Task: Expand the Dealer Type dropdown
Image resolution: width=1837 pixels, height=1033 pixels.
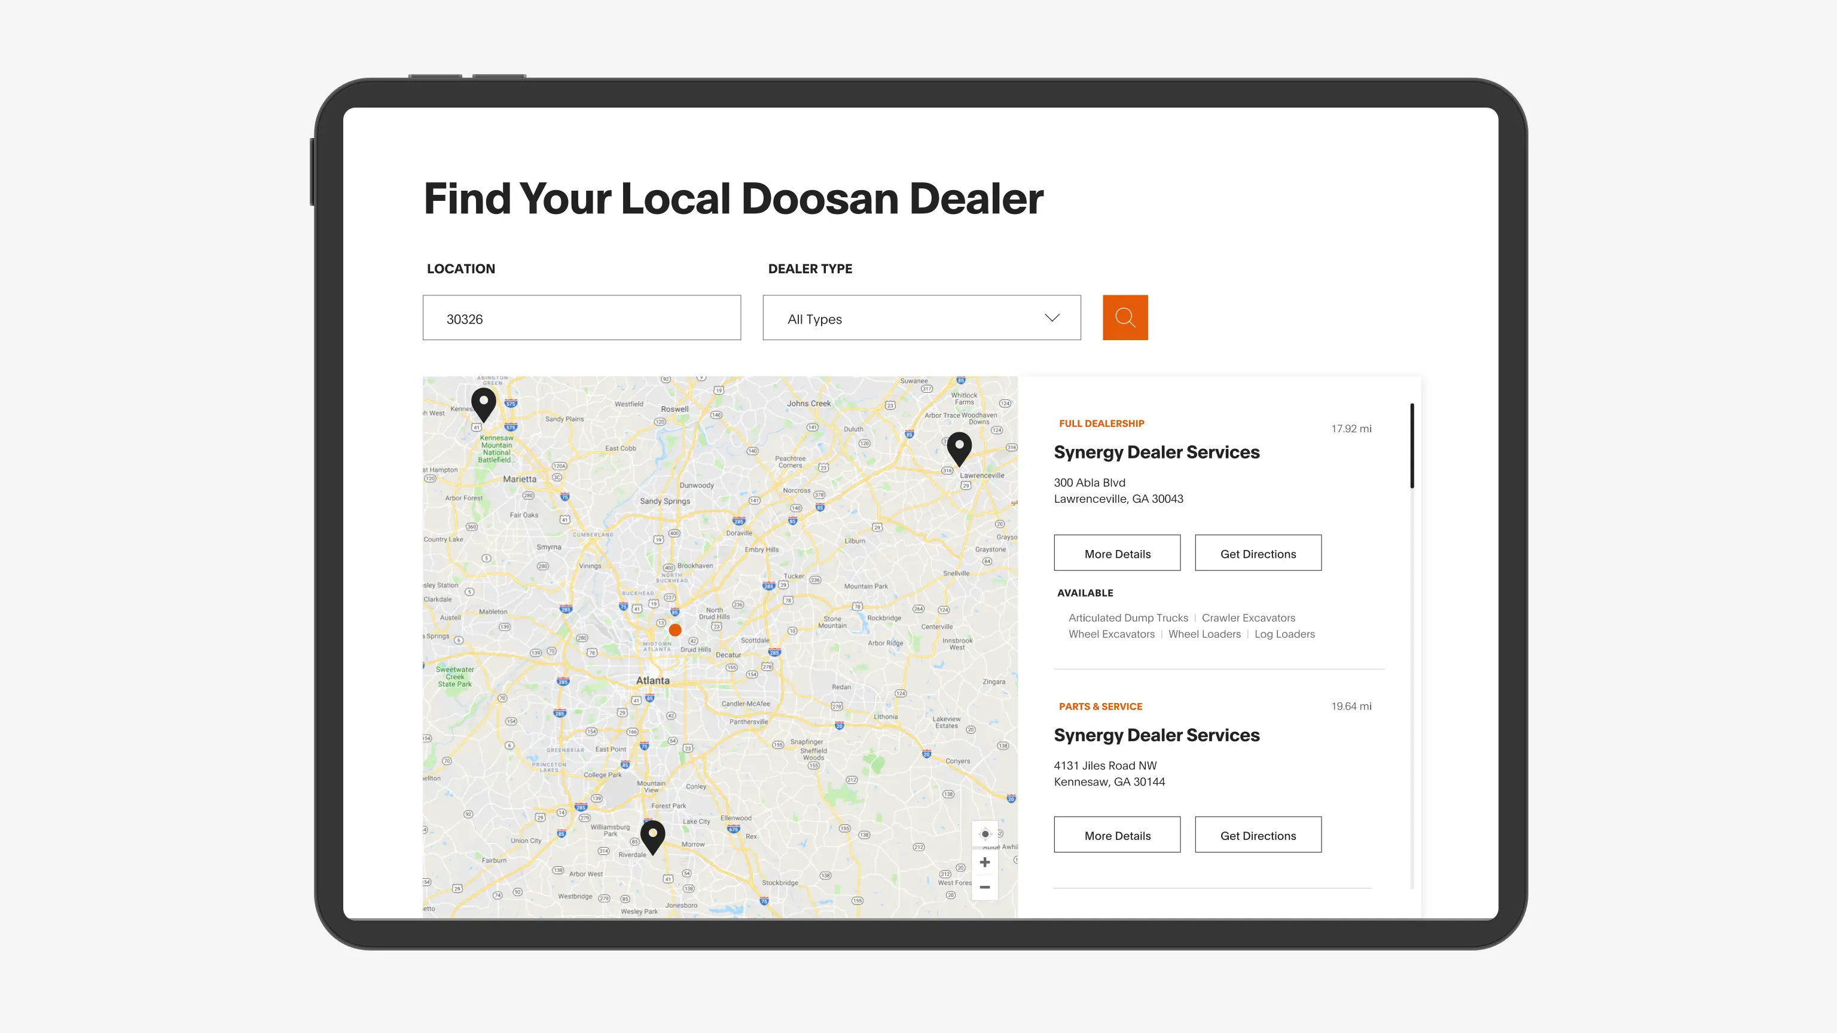Action: tap(922, 318)
